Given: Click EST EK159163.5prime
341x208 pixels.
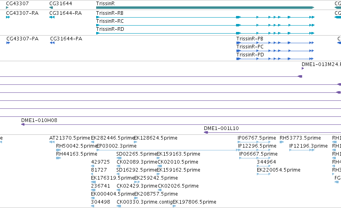Looking at the screenshot, I should pyautogui.click(x=178, y=154).
